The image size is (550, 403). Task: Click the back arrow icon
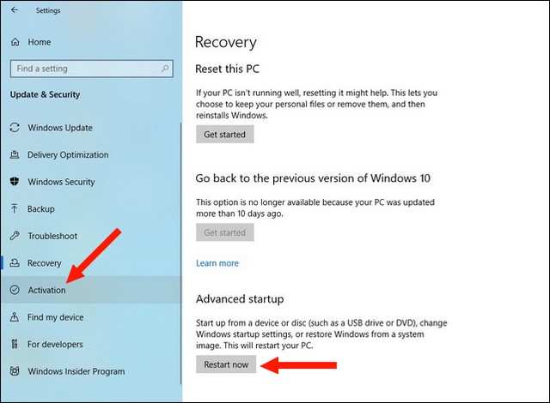[x=15, y=10]
